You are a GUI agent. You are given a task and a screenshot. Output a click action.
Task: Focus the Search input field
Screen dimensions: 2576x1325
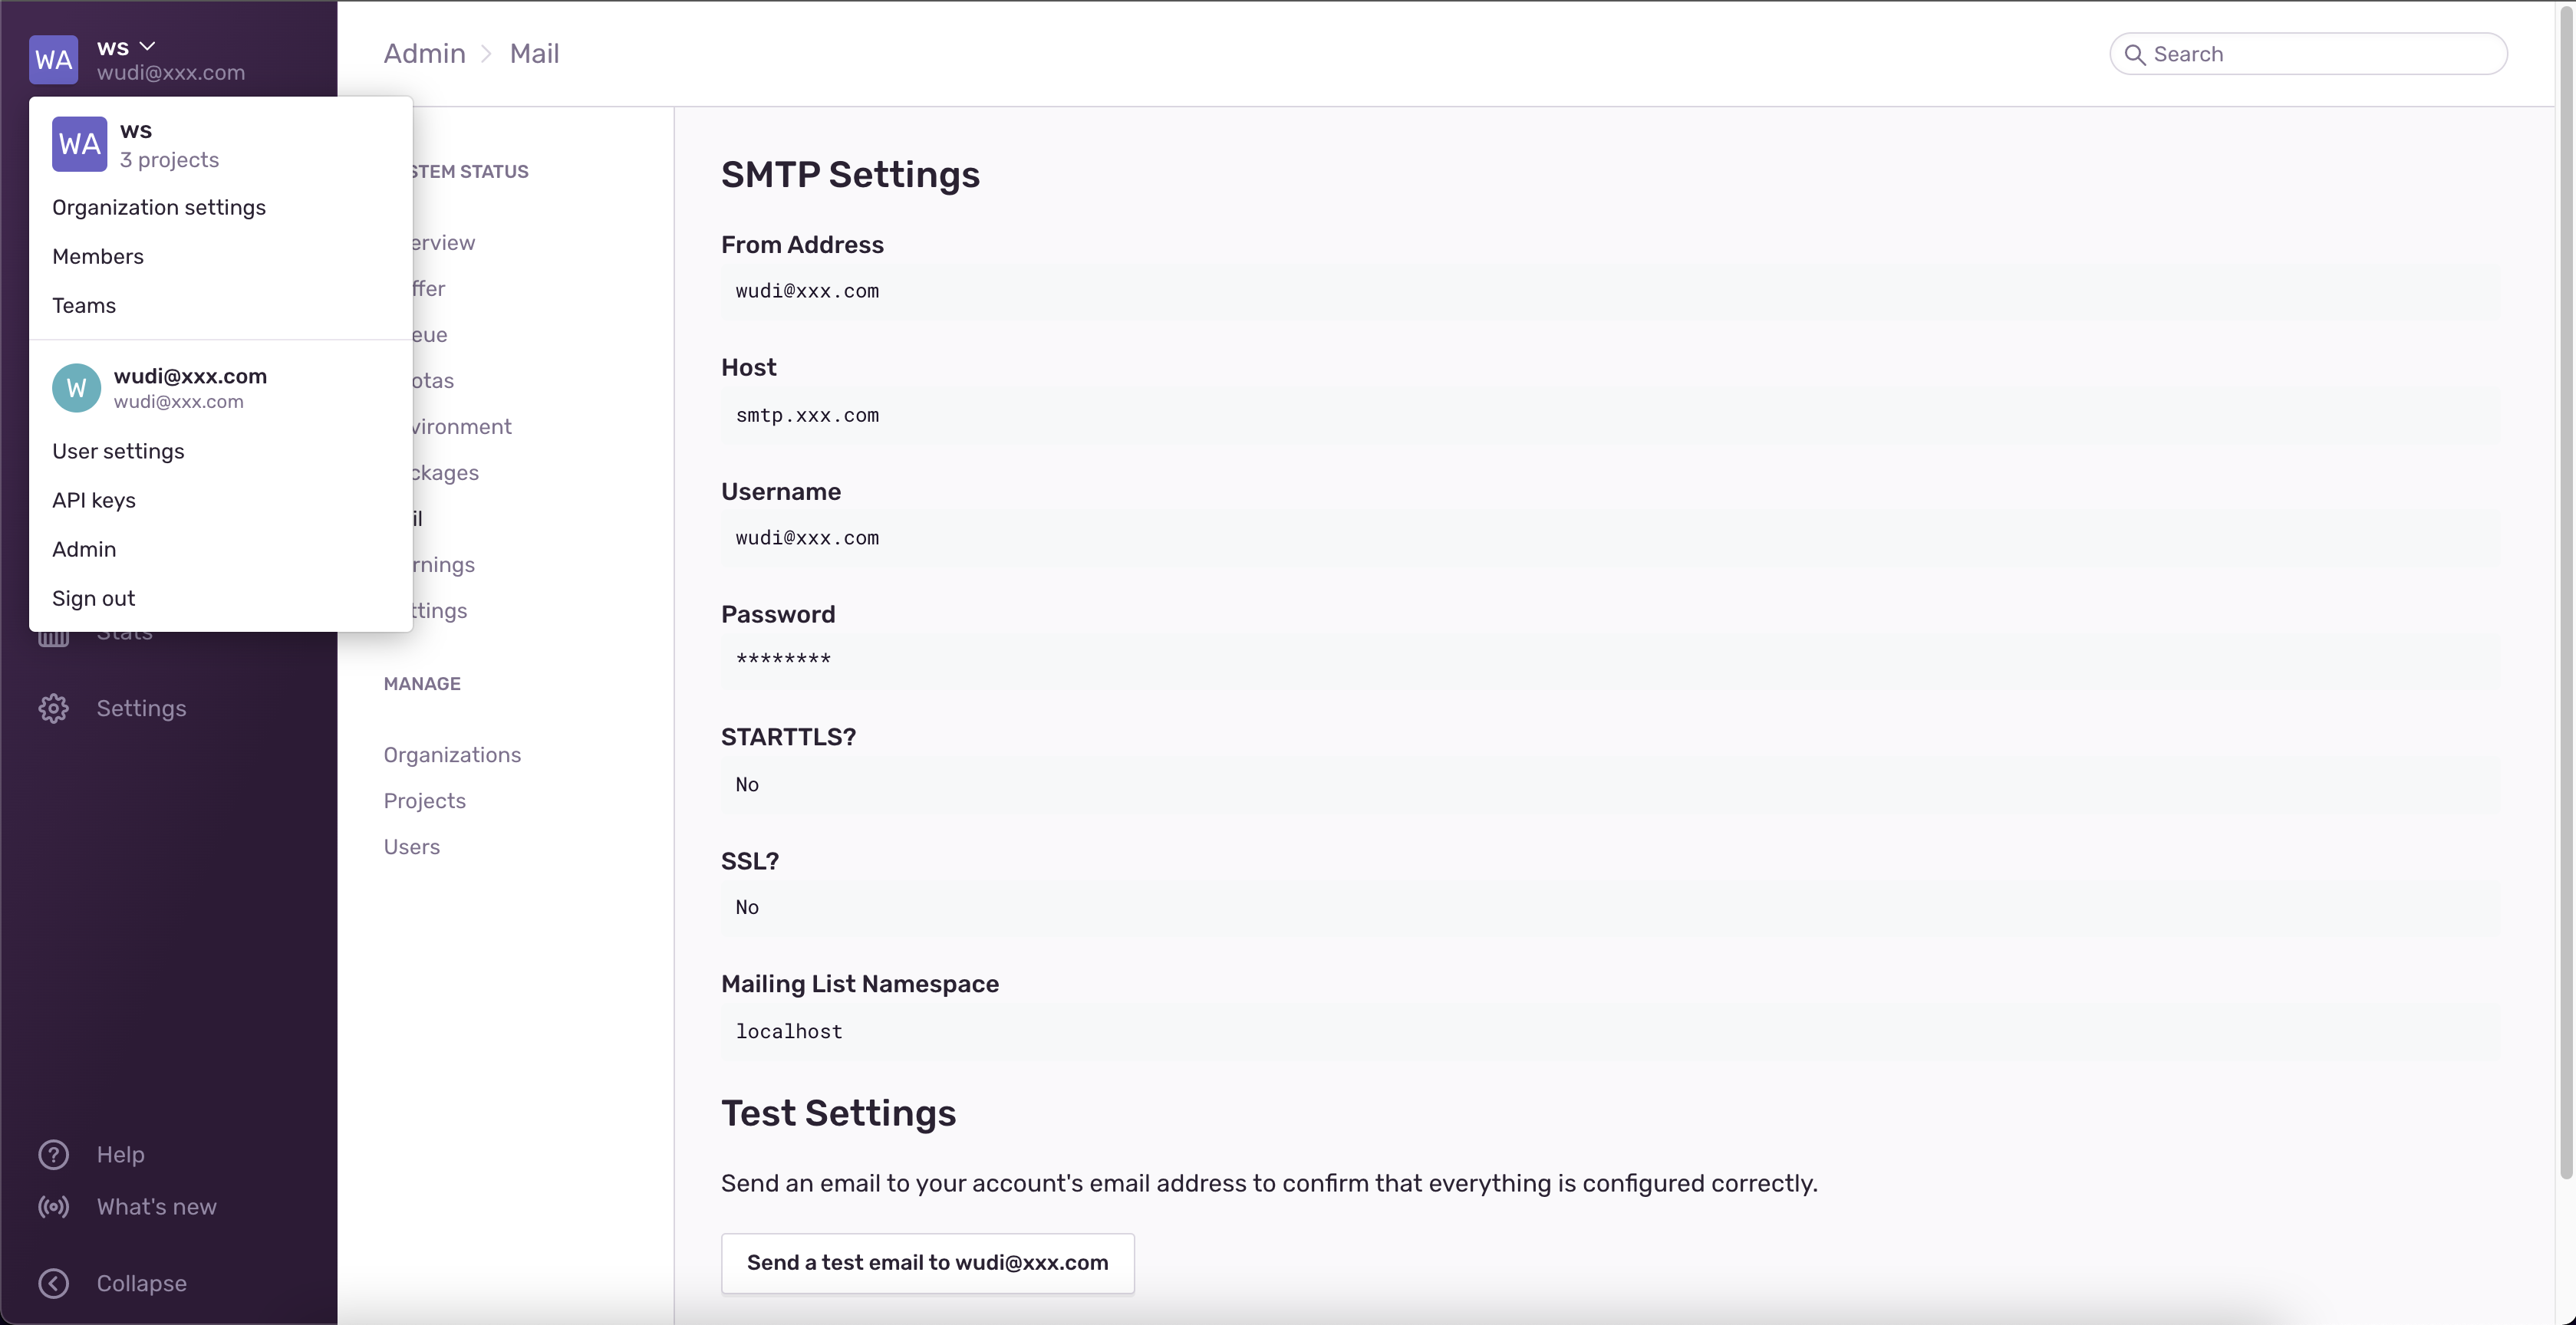(2320, 55)
